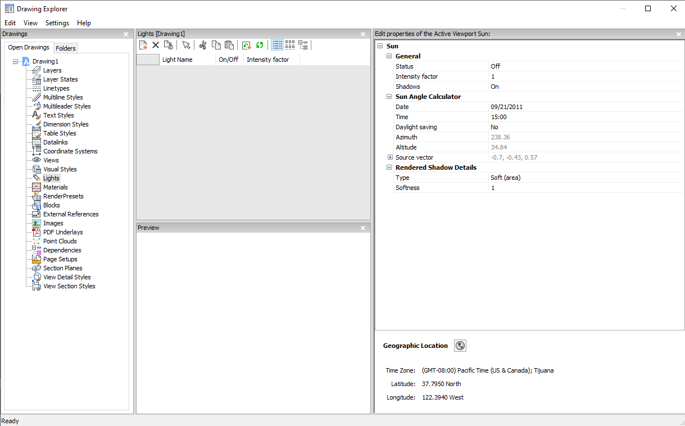The height and width of the screenshot is (426, 685).
Task: Click the Paste clipboard icon
Action: pyautogui.click(x=229, y=45)
